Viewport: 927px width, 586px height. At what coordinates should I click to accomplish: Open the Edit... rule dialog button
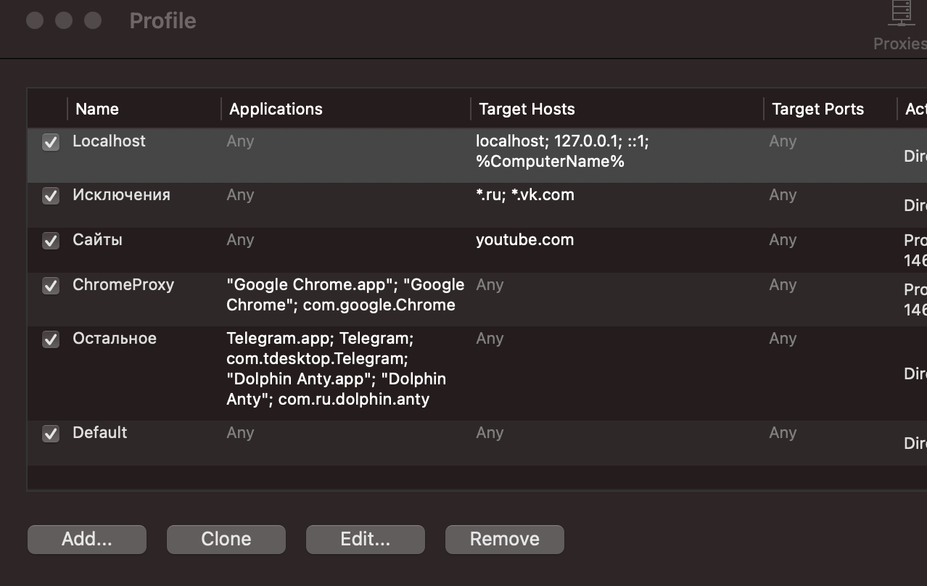[x=365, y=539]
